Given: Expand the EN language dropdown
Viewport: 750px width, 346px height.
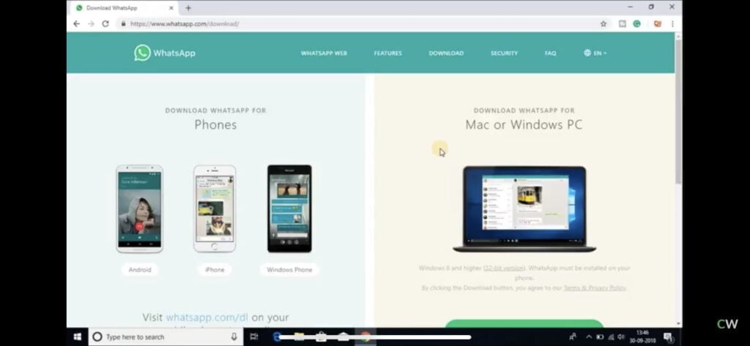Looking at the screenshot, I should point(595,53).
